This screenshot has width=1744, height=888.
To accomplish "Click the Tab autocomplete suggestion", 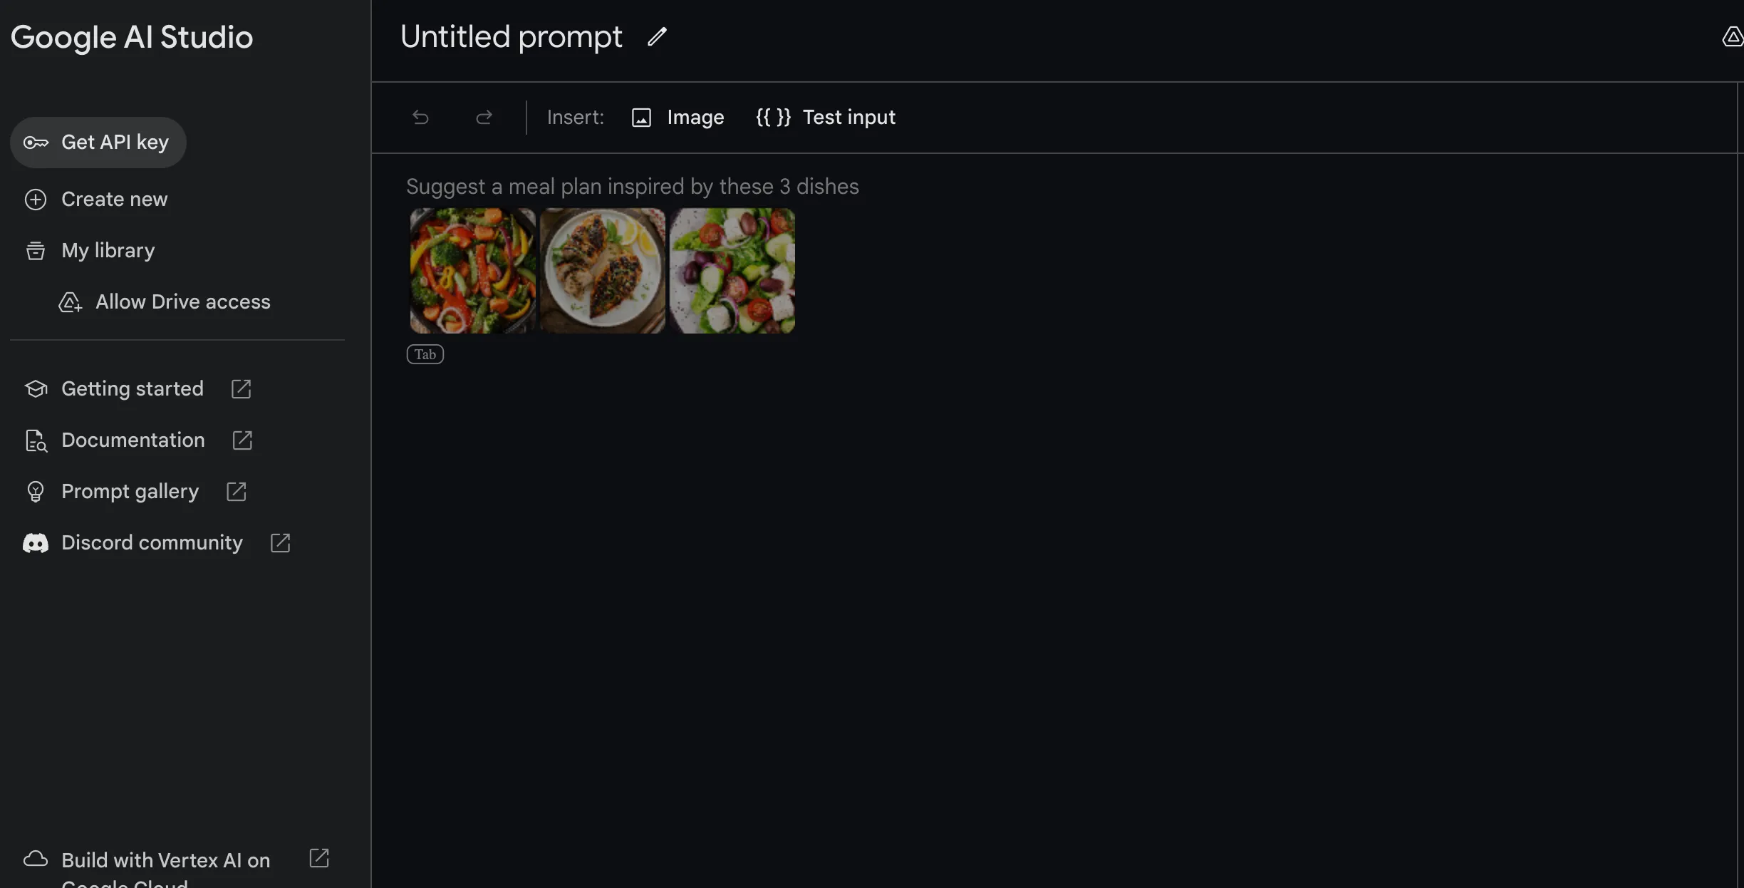I will pyautogui.click(x=425, y=352).
